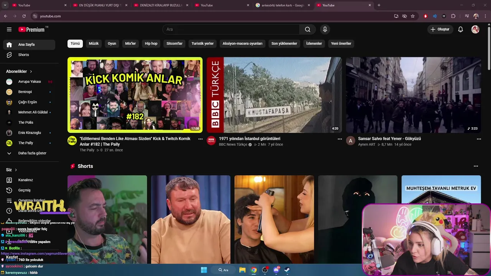The width and height of the screenshot is (491, 276).
Task: Open options for the Kick Komik Anlar video
Action: click(200, 139)
